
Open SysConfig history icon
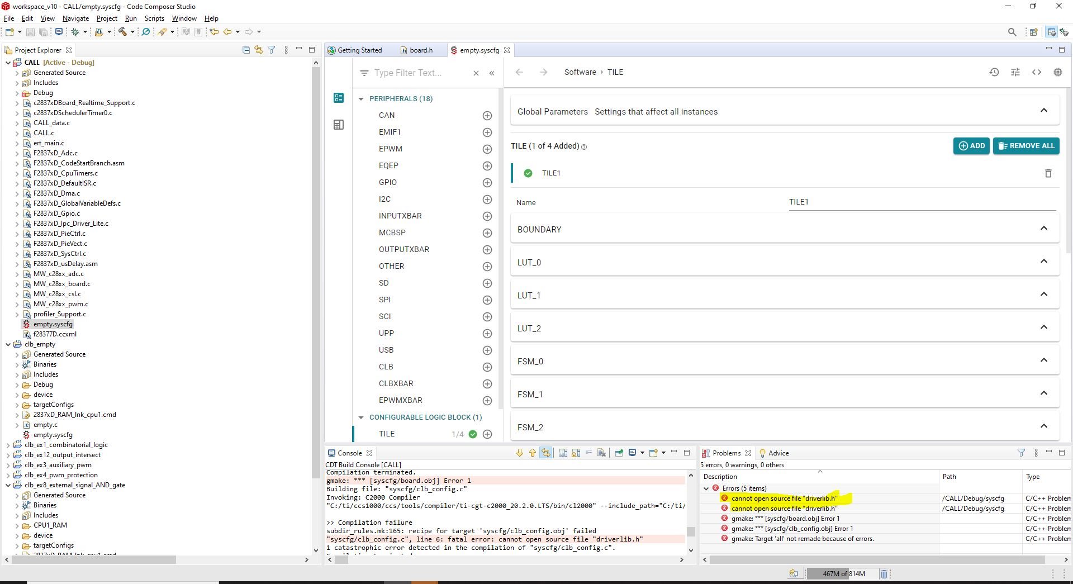[x=994, y=72]
